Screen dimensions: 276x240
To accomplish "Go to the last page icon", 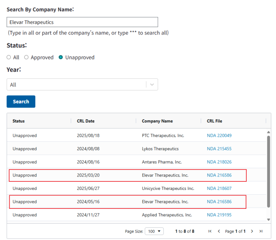I will coord(261,231).
